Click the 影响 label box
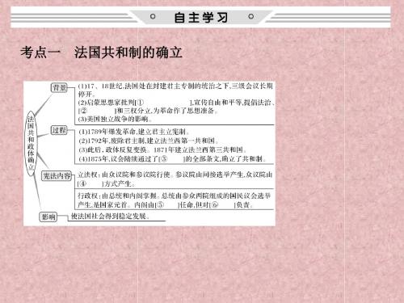The image size is (404, 303). click(48, 217)
